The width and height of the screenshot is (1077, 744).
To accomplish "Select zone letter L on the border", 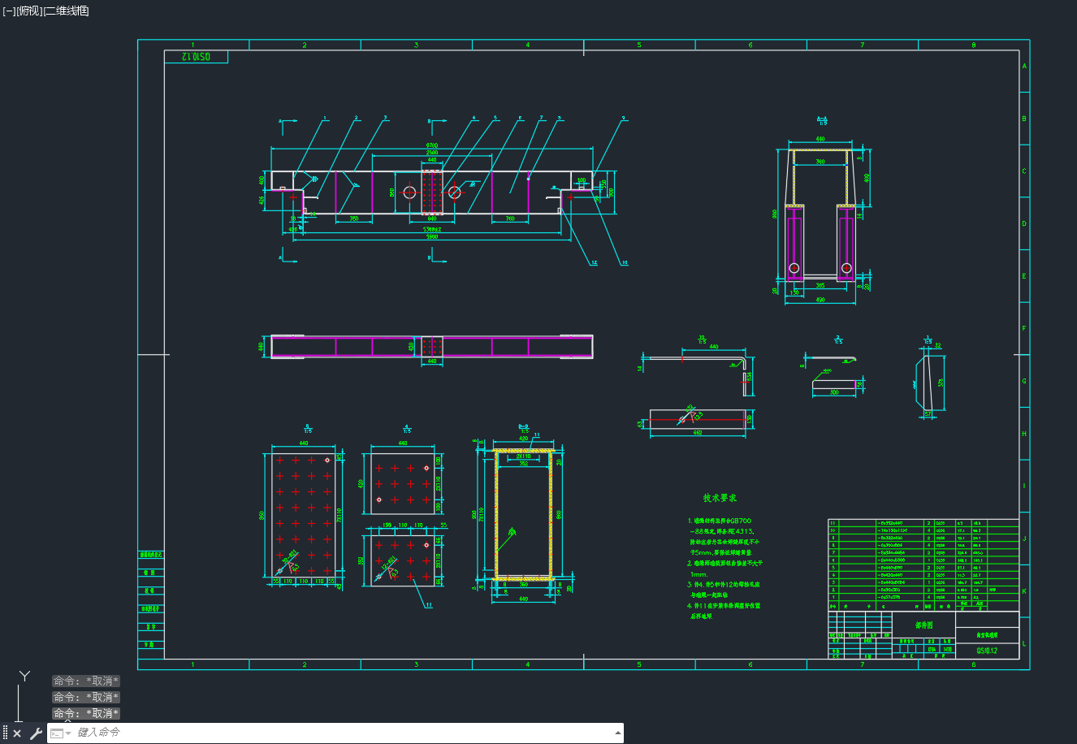I will [1024, 644].
